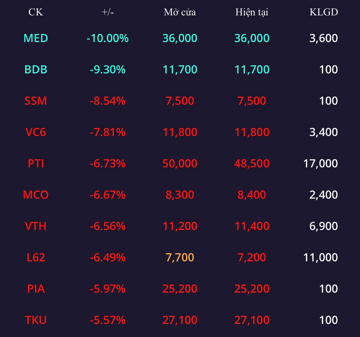Click the TKU ticker symbol

tap(36, 320)
